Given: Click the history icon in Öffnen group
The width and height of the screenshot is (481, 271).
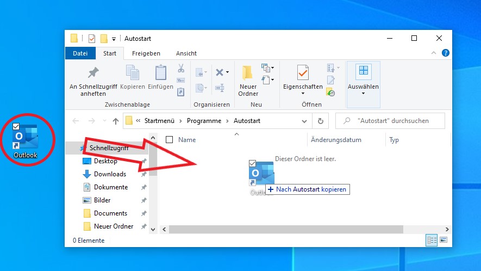Looking at the screenshot, I should point(330,92).
